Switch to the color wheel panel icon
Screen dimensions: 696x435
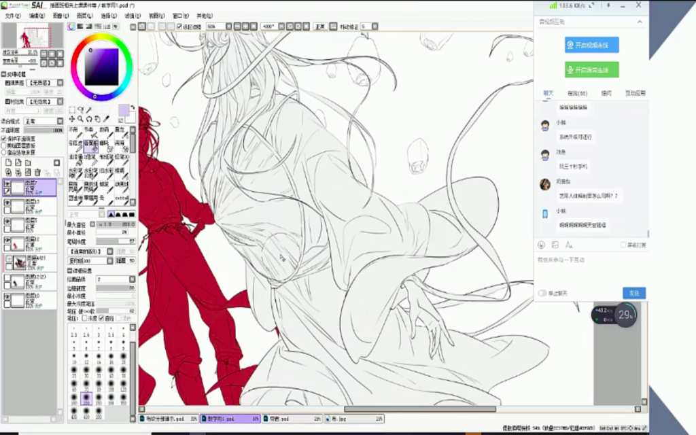point(72,27)
